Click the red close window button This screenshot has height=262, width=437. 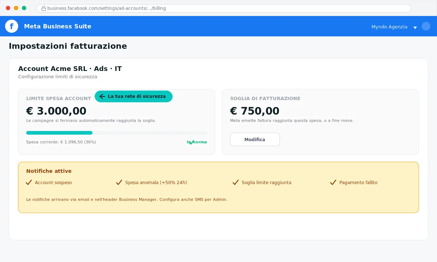[x=8, y=8]
